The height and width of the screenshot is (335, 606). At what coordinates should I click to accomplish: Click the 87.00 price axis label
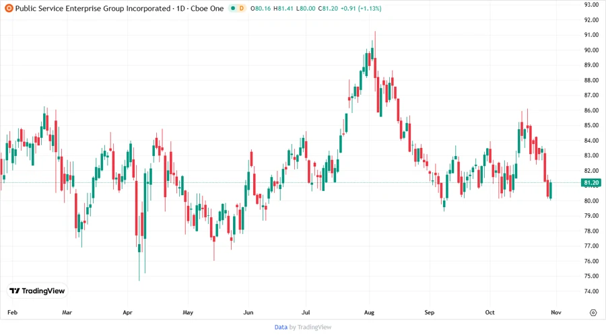(x=591, y=95)
